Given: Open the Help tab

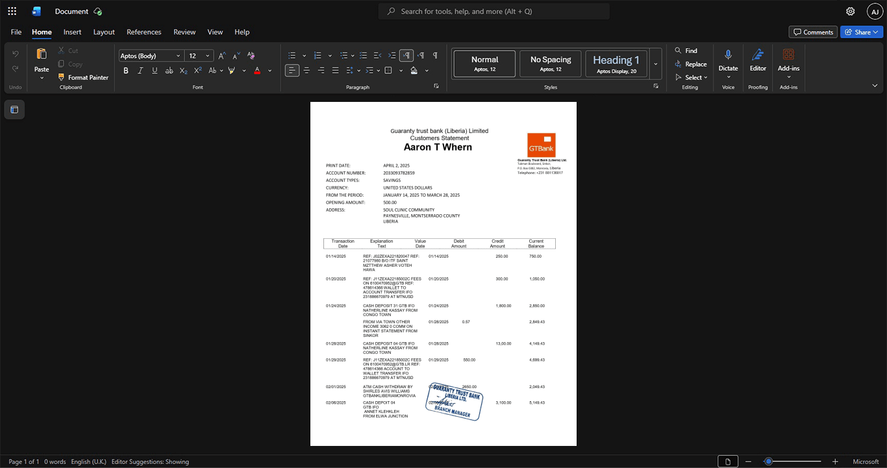Looking at the screenshot, I should pyautogui.click(x=242, y=32).
